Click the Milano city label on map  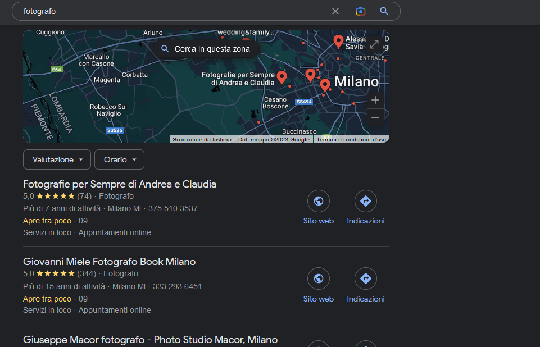tap(356, 81)
